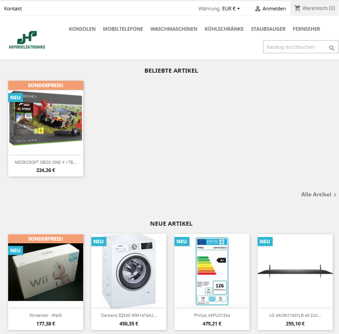Click the 177,38 € price
This screenshot has width=339, height=334.
(x=46, y=324)
